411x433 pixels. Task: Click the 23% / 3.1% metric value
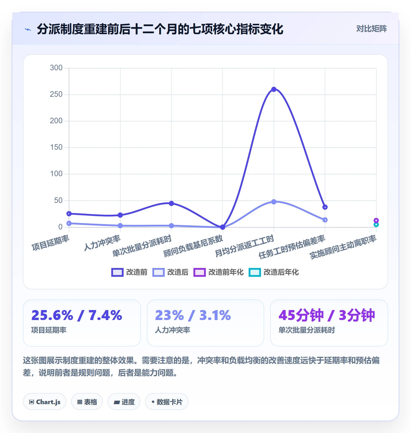(193, 315)
